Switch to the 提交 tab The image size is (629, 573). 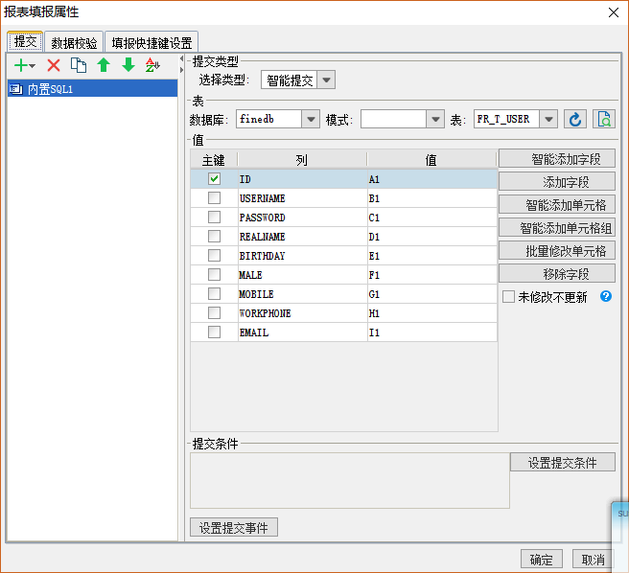tap(25, 42)
